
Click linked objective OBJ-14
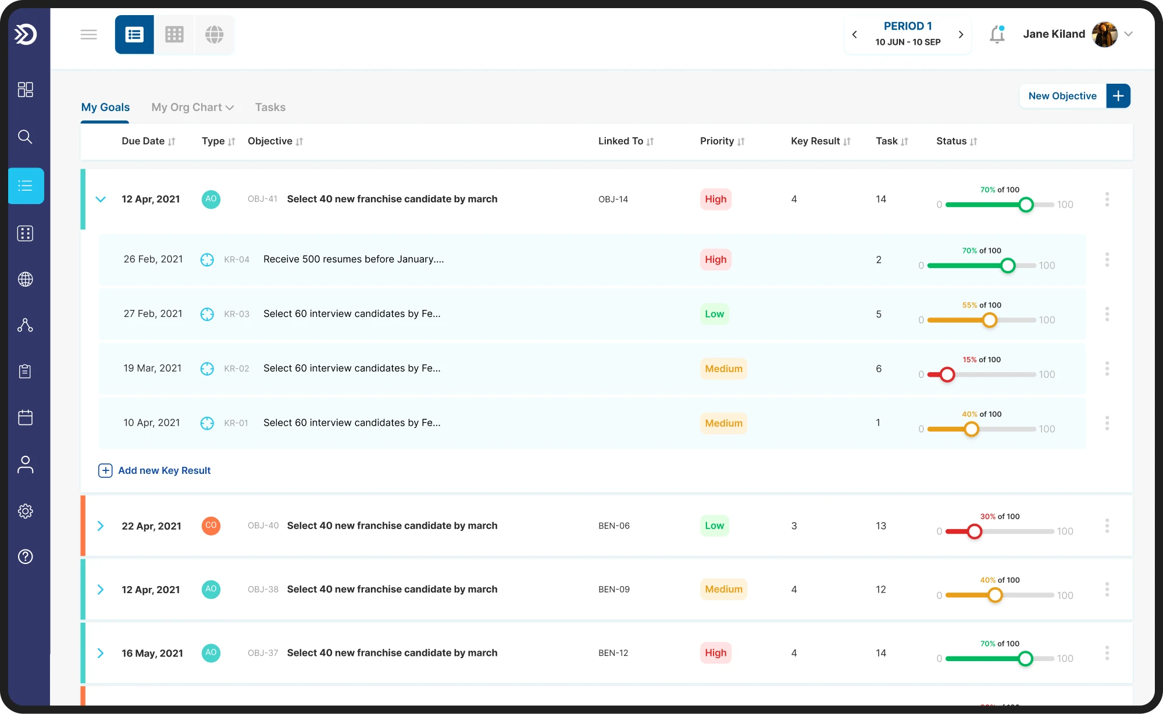(x=613, y=199)
